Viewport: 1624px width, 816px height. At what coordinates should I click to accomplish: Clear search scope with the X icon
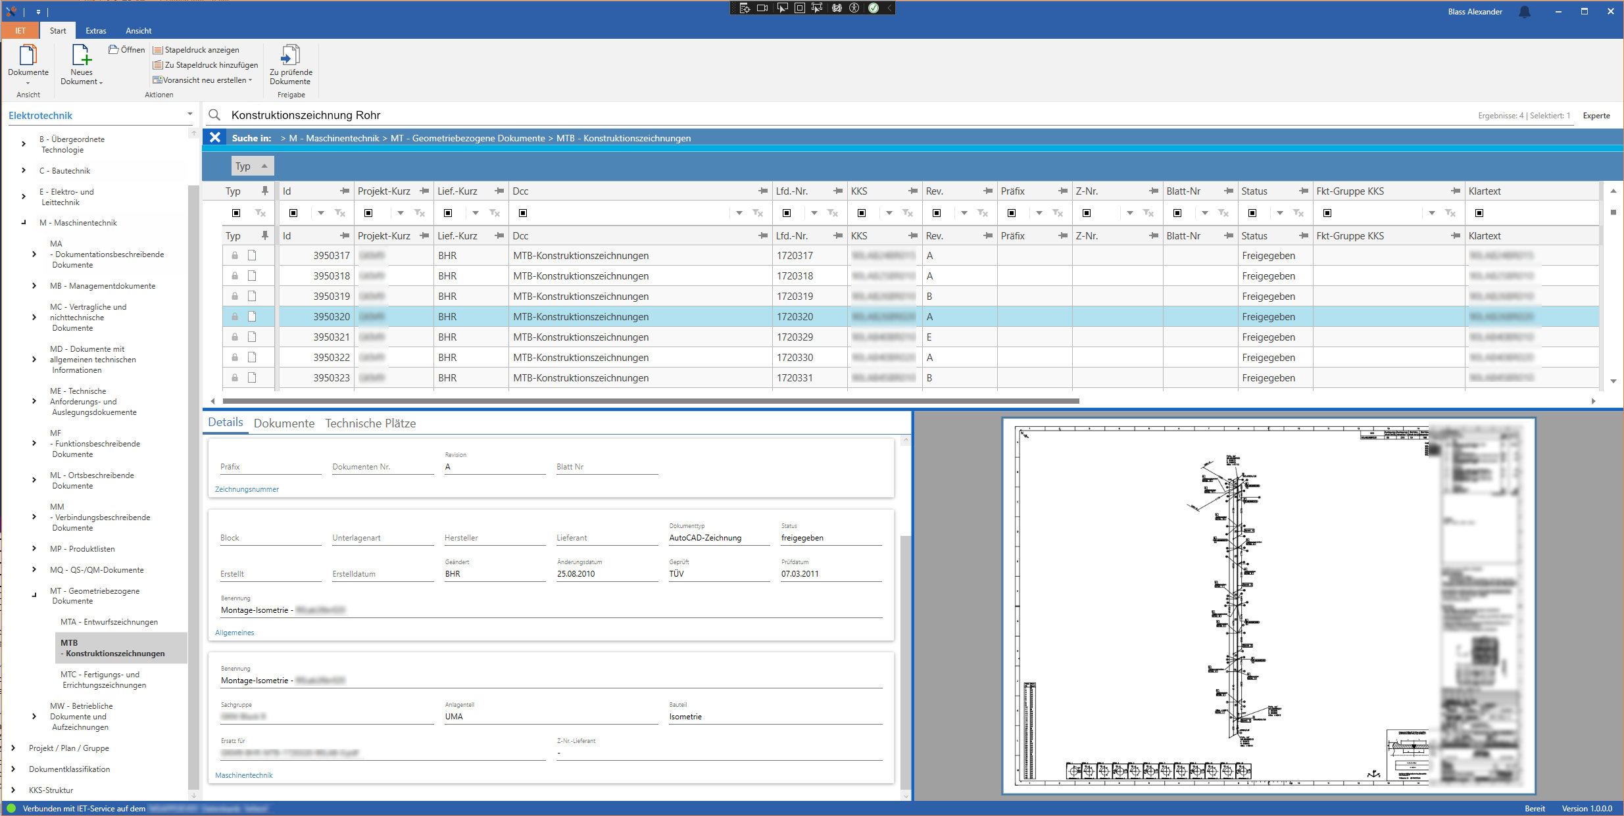pyautogui.click(x=215, y=137)
